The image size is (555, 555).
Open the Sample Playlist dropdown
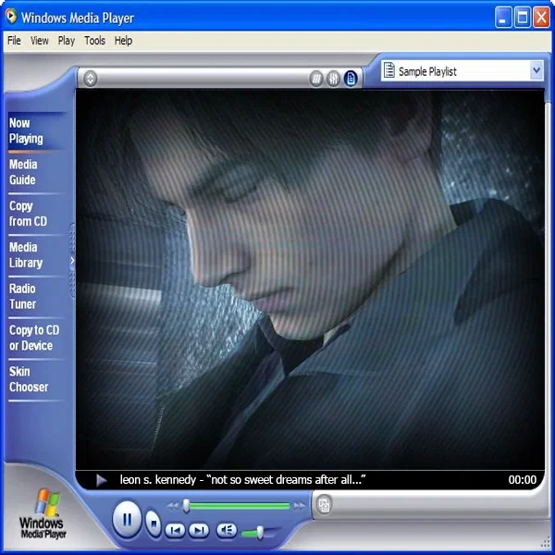tap(536, 70)
